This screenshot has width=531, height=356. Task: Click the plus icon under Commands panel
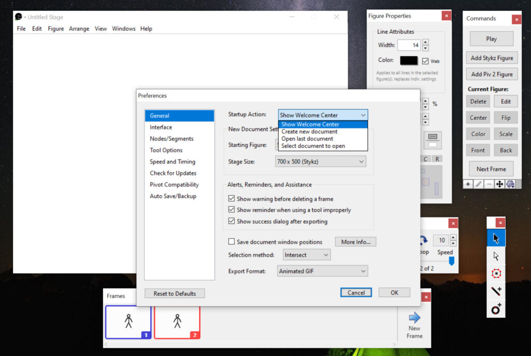click(468, 184)
